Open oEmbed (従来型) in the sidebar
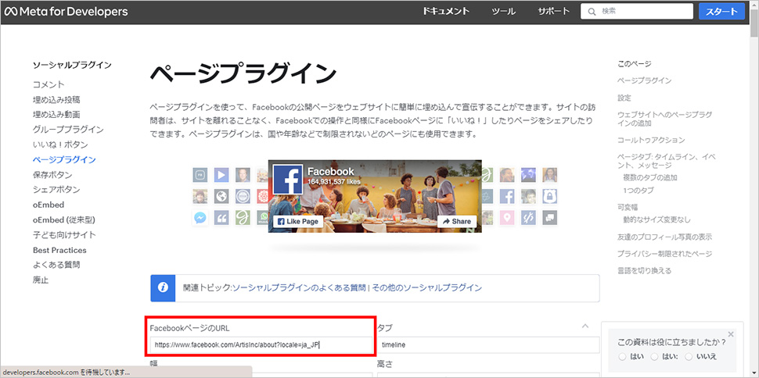The width and height of the screenshot is (759, 378). click(64, 220)
